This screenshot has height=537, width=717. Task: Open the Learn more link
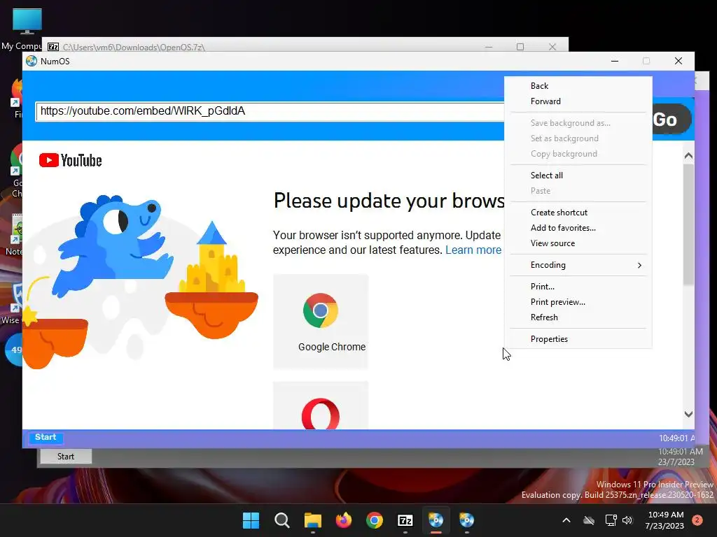473,250
